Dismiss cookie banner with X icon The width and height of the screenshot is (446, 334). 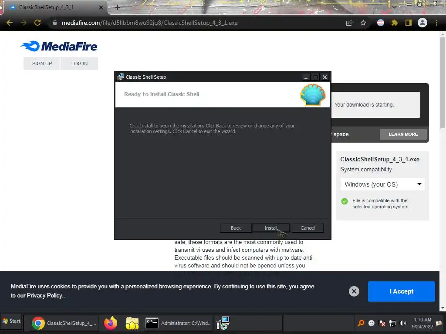pos(354,291)
